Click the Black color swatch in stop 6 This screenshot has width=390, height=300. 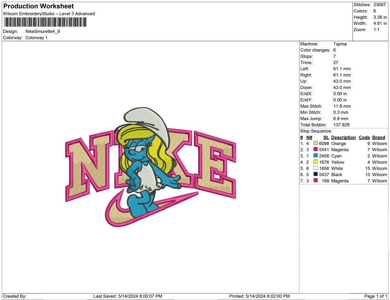[x=316, y=174]
